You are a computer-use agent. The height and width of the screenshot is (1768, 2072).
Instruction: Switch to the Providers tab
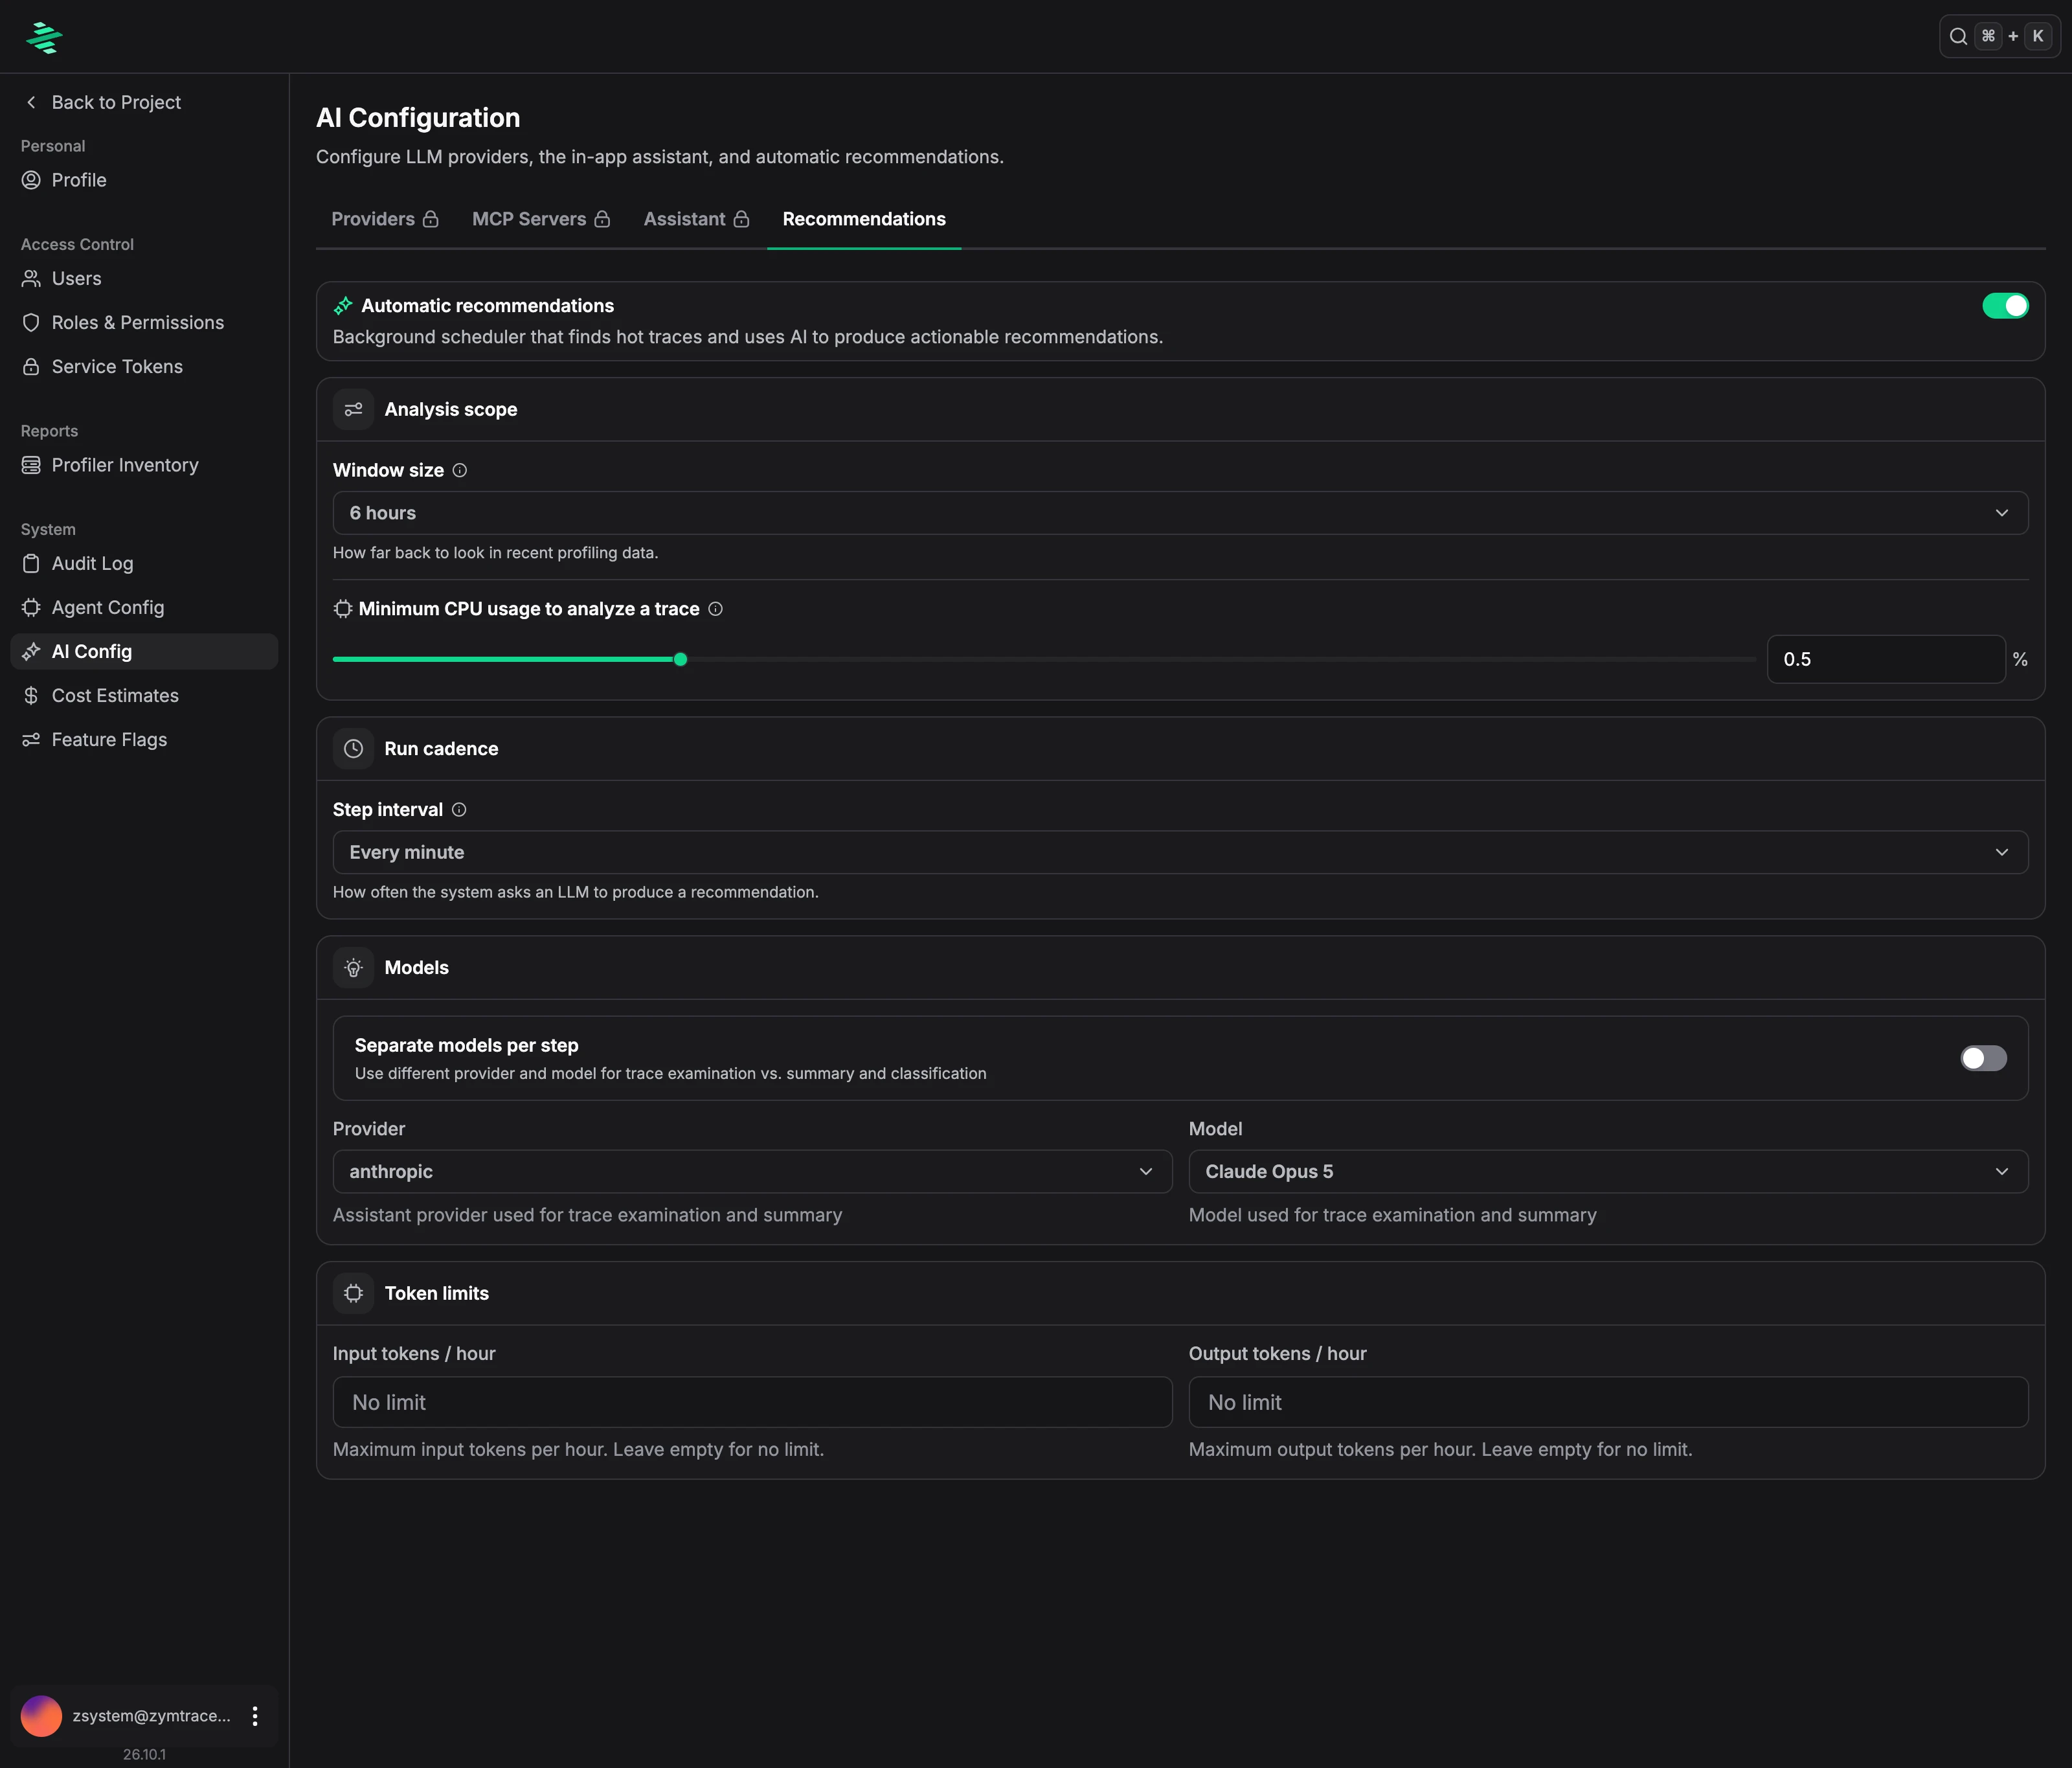[385, 219]
